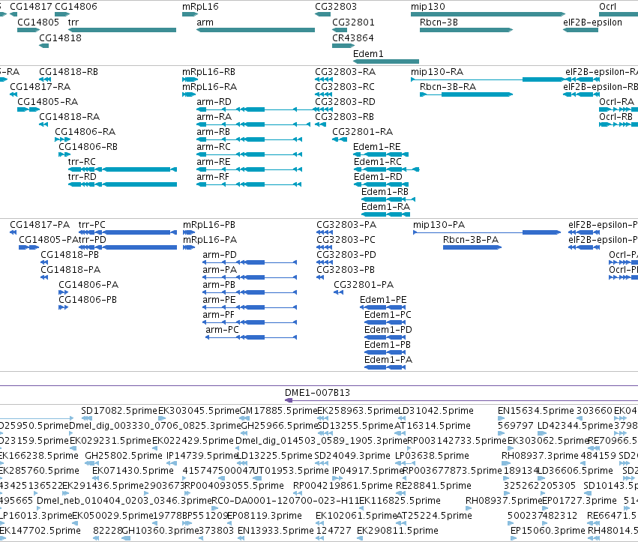Click the mRpL16-RB transcript

[x=190, y=79]
